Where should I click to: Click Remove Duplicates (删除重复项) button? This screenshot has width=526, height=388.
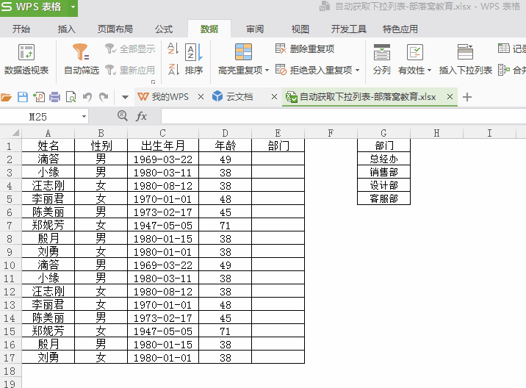point(304,49)
